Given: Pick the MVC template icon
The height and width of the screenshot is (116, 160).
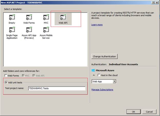Looking at the screenshot, I should tap(46, 17).
